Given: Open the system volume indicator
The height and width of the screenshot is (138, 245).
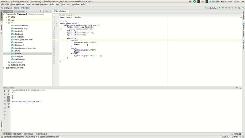Looking at the screenshot, I should [222, 2].
